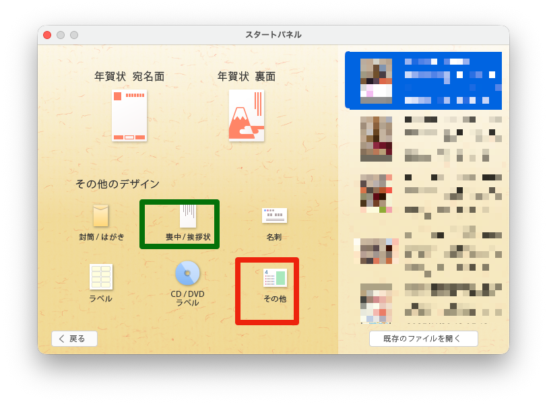The height and width of the screenshot is (404, 547).
Task: Click the 年賀状 裏面 heading text
Action: tap(247, 77)
